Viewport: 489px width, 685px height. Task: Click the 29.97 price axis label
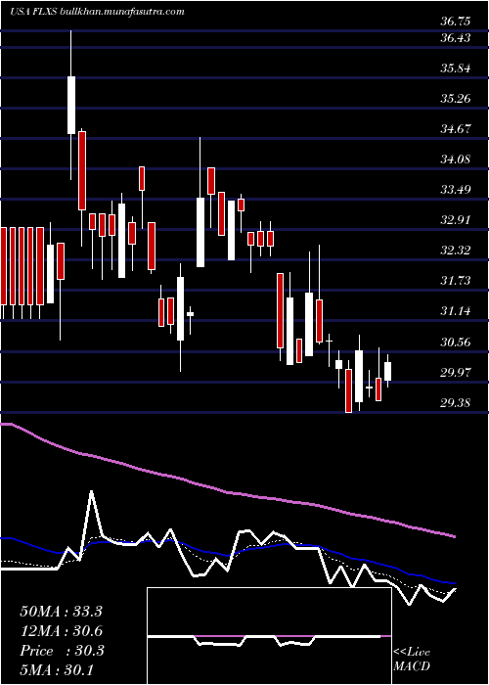pyautogui.click(x=455, y=372)
